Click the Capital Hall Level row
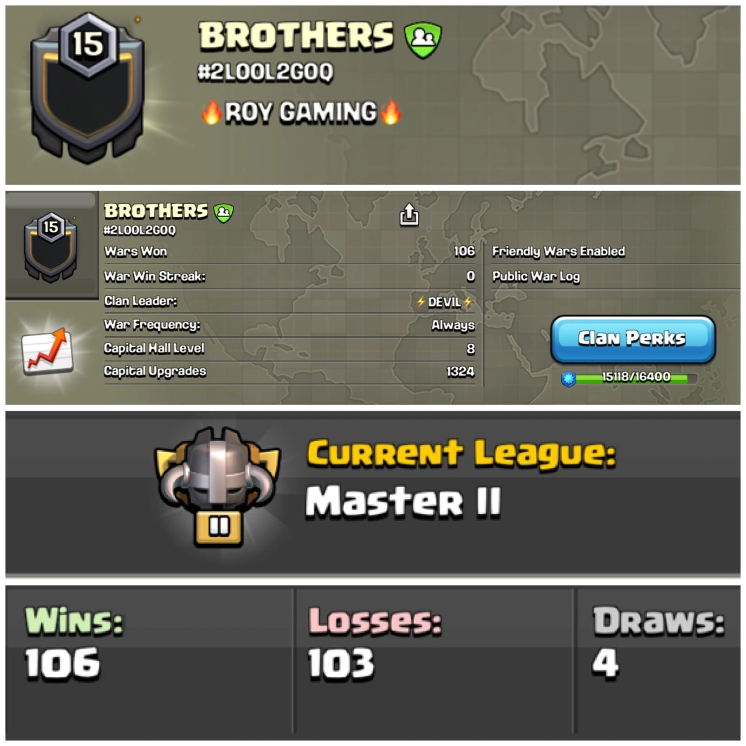This screenshot has width=746, height=746. pos(290,348)
